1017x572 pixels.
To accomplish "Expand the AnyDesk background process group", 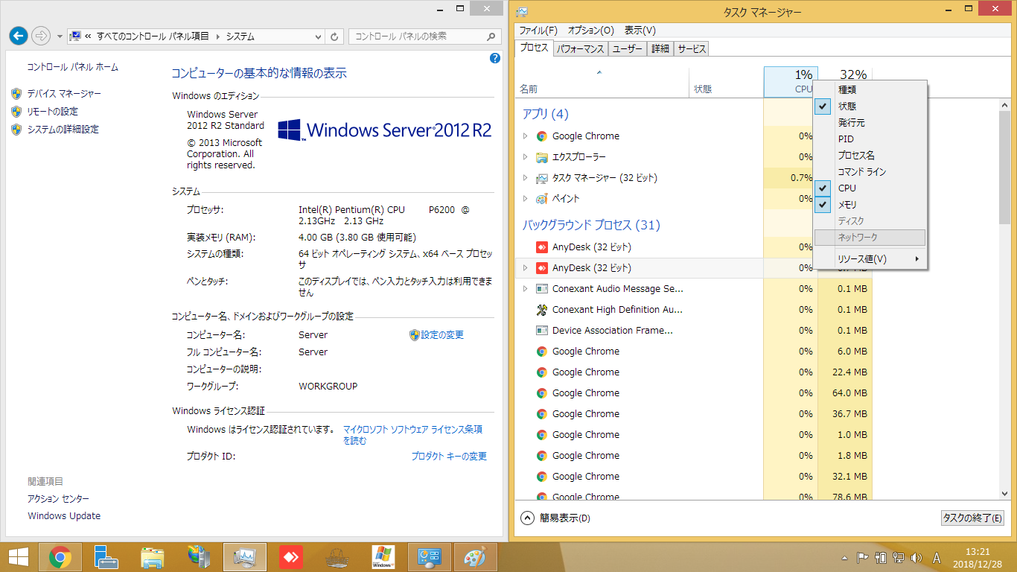I will pyautogui.click(x=525, y=268).
